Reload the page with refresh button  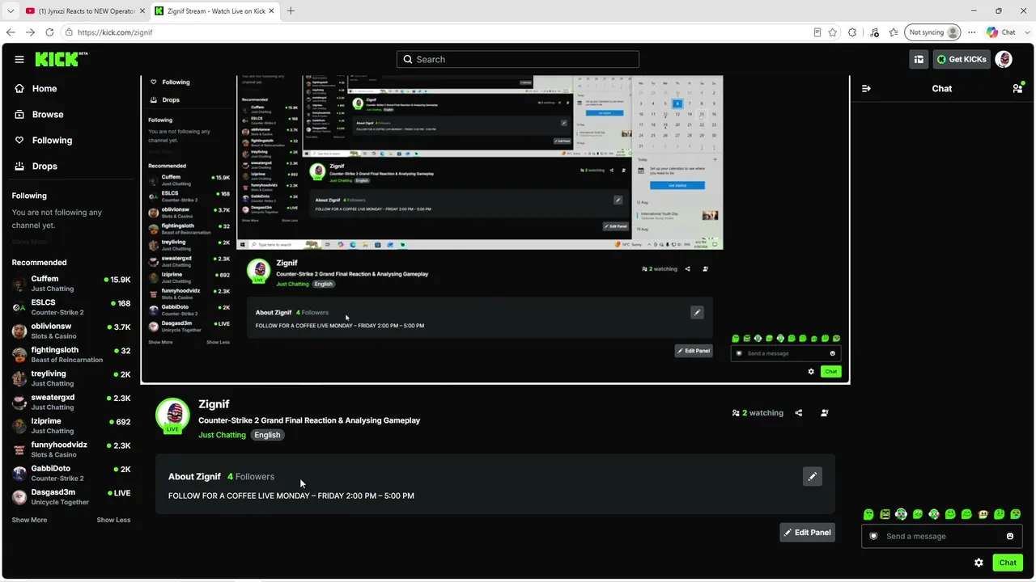tap(49, 32)
